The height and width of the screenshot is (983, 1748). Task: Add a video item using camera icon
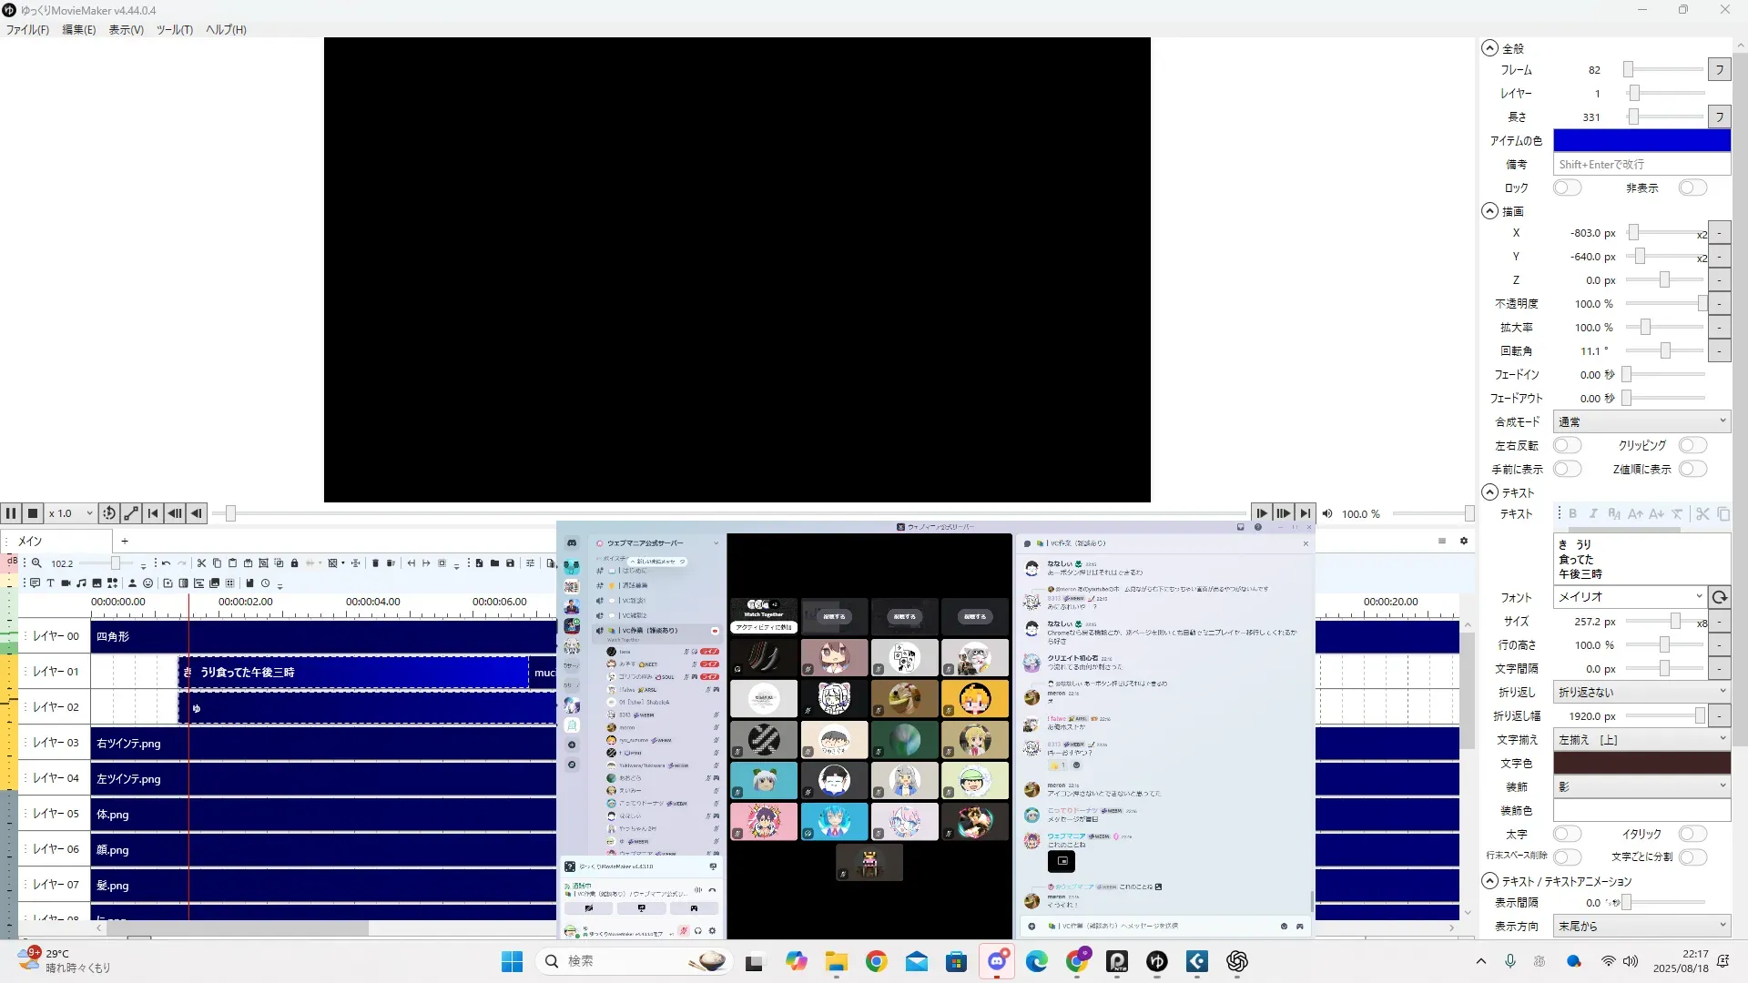click(66, 583)
